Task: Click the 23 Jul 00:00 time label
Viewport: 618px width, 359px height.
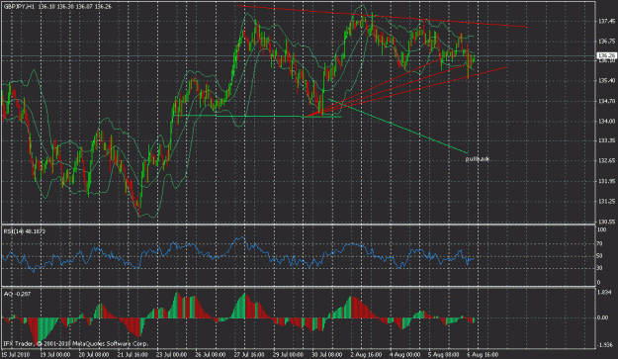Action: pyautogui.click(x=171, y=354)
